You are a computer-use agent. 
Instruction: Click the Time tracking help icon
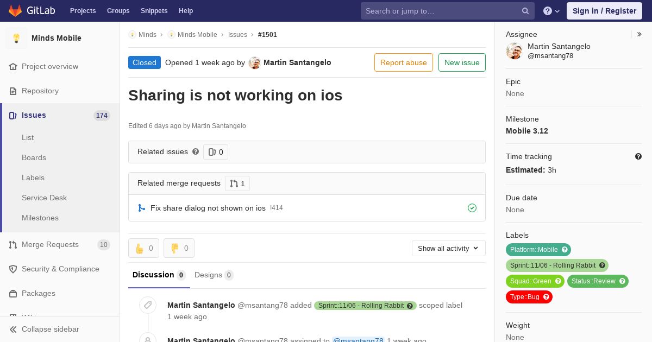click(x=638, y=156)
